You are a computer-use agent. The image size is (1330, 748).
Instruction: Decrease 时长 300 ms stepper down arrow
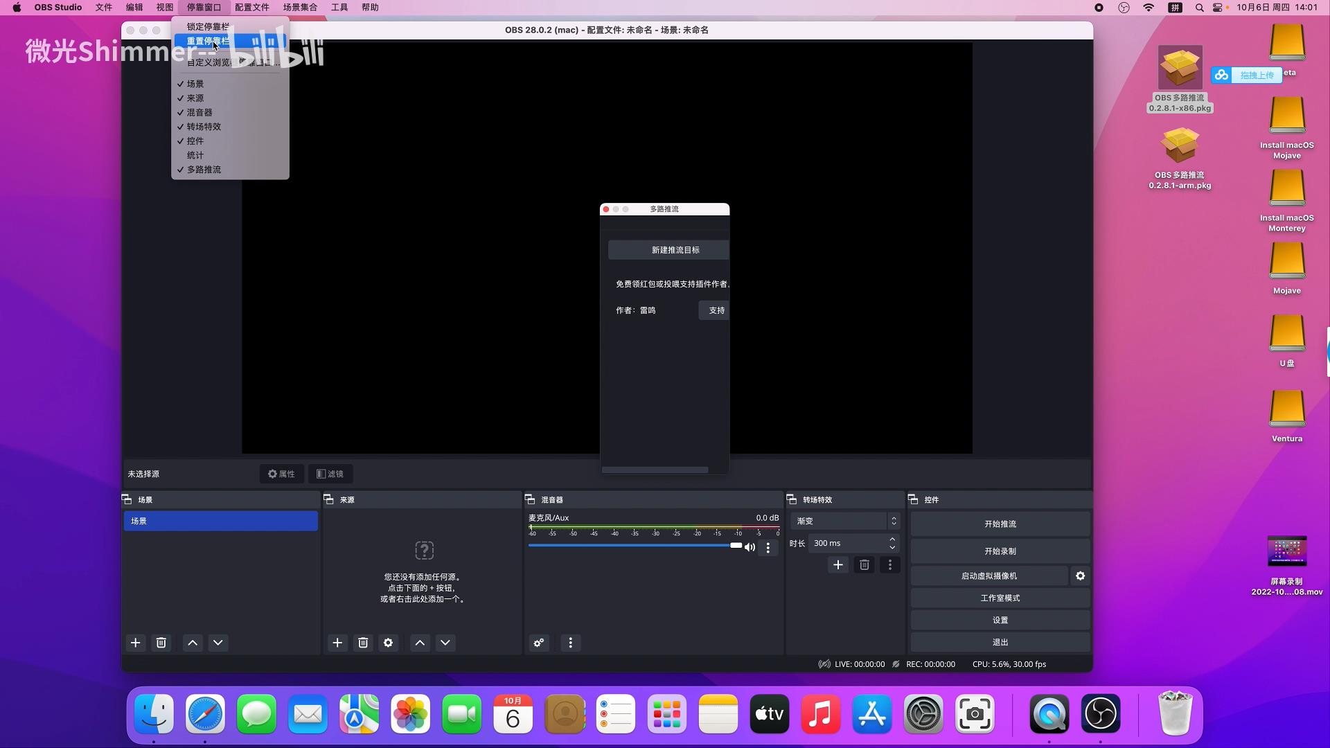coord(892,548)
